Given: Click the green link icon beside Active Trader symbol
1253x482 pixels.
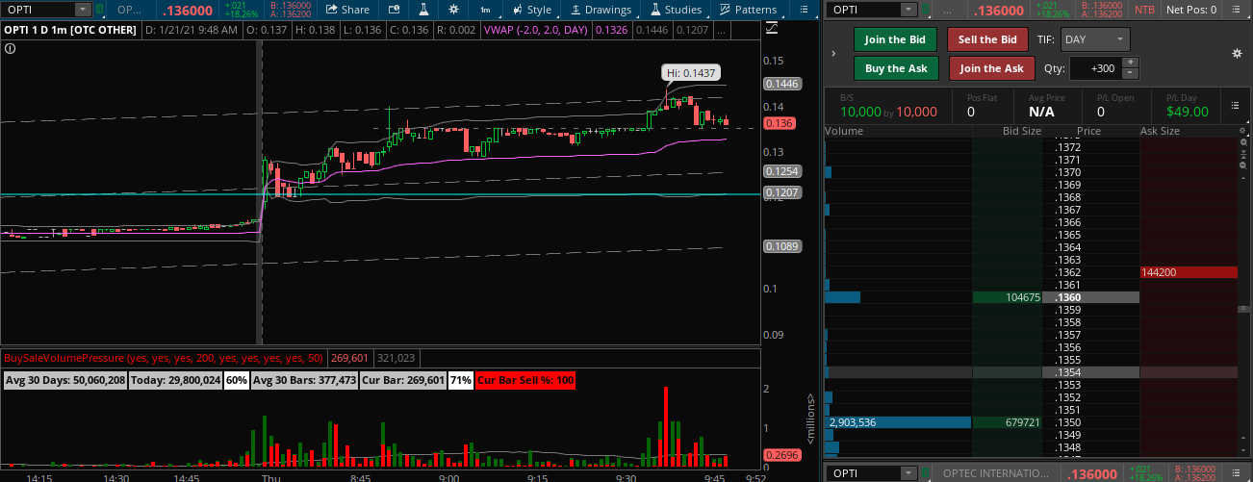Looking at the screenshot, I should coord(924,10).
